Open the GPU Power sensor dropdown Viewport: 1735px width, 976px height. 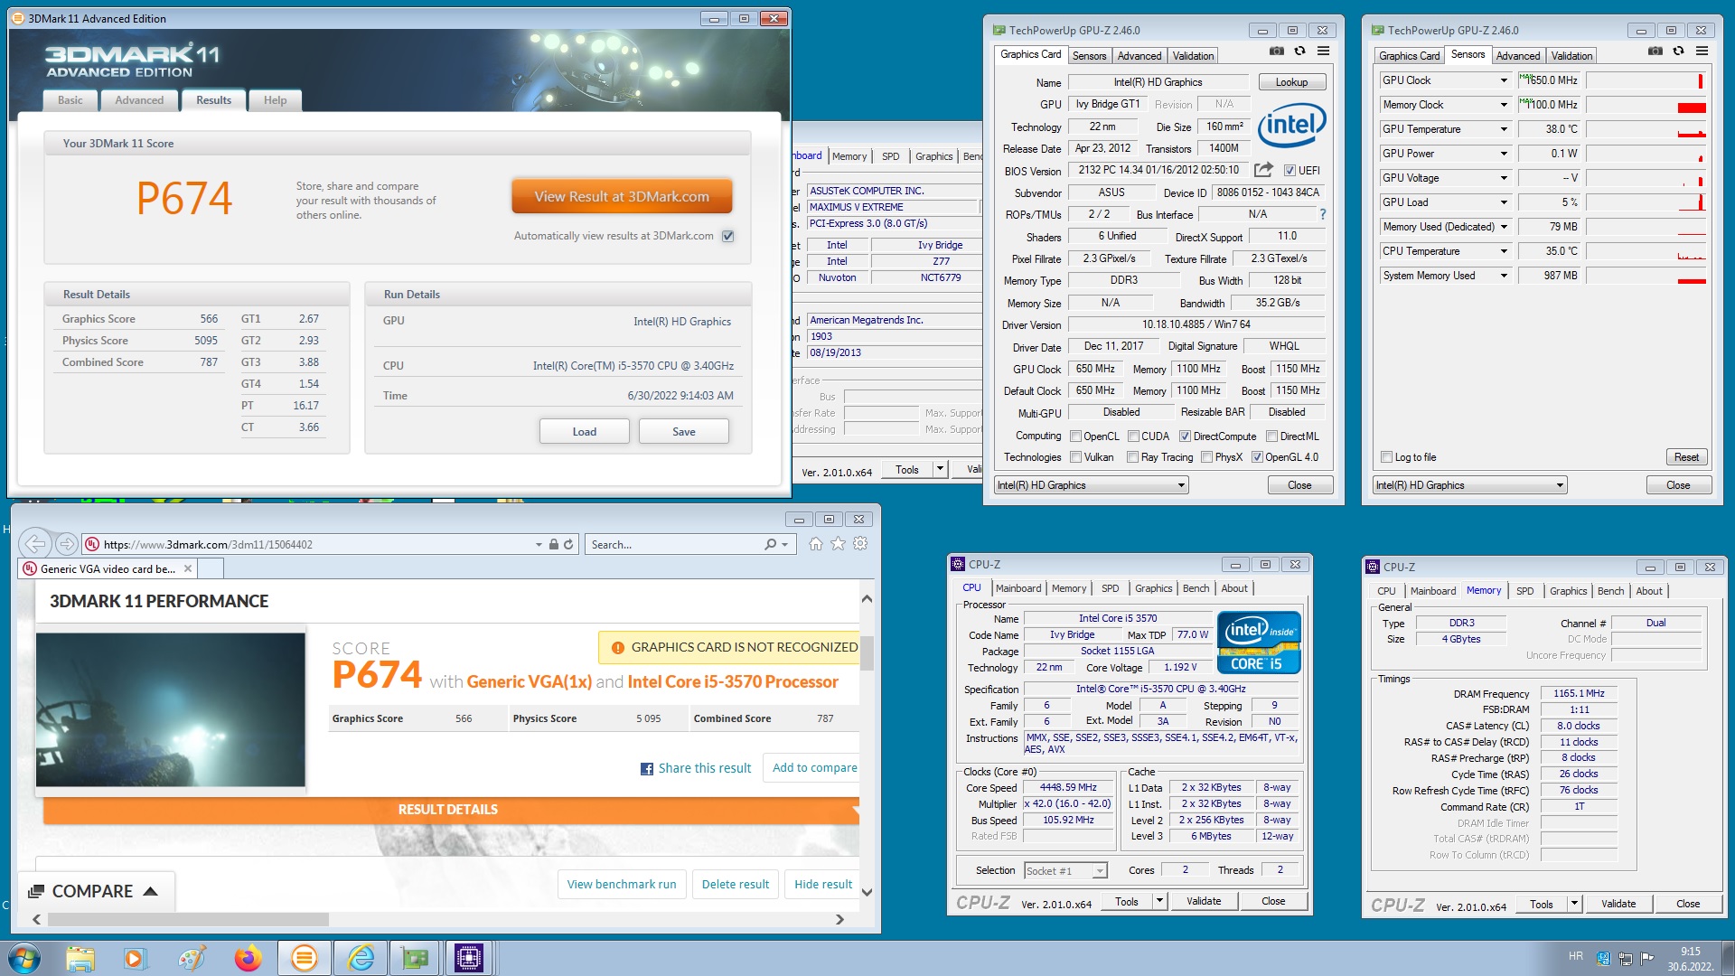1504,154
